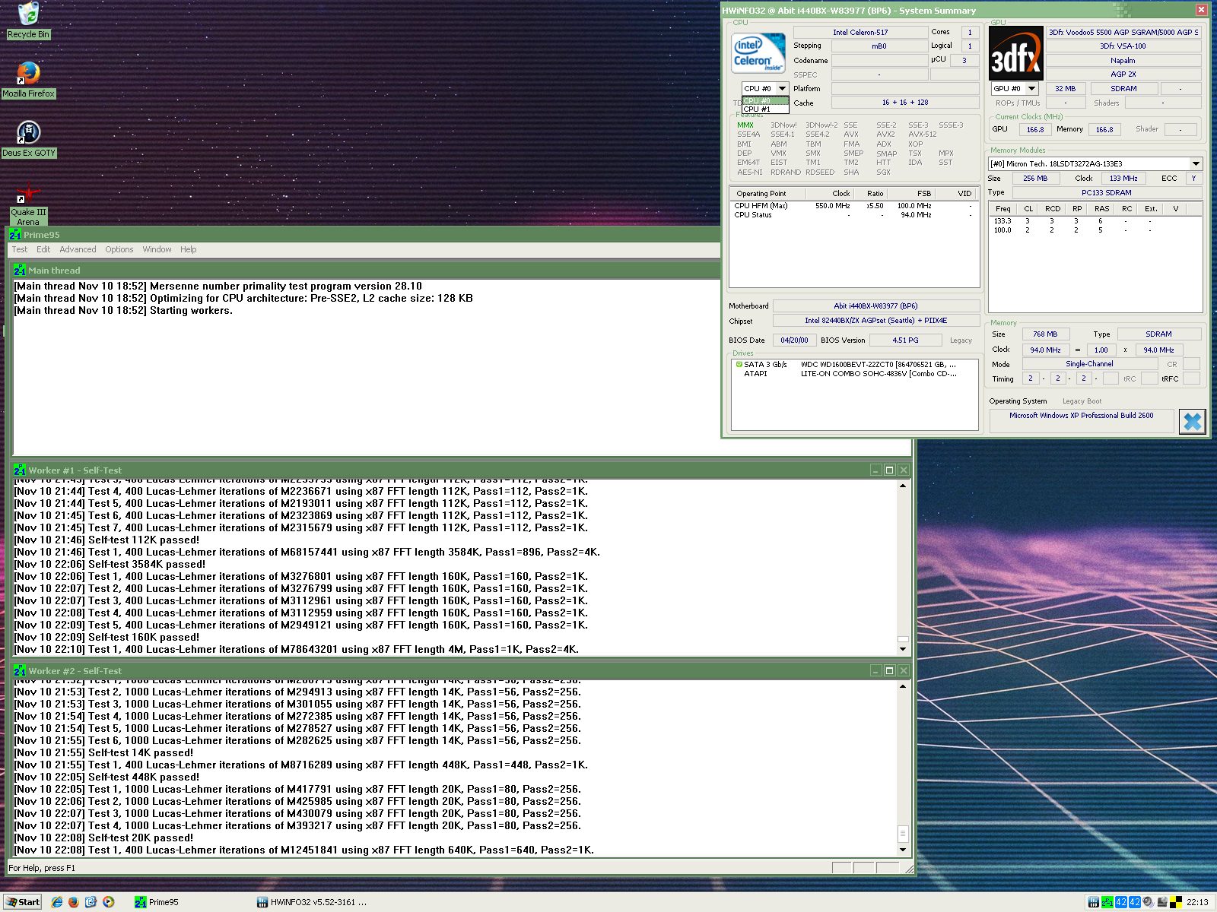Open the volume speaker tray icon
This screenshot has width=1217, height=912.
pos(1149,902)
